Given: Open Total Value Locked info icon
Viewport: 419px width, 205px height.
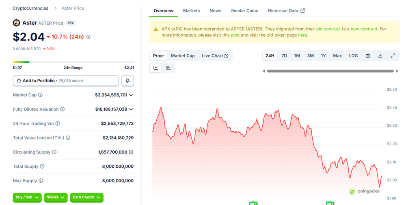Looking at the screenshot, I should pos(68,138).
